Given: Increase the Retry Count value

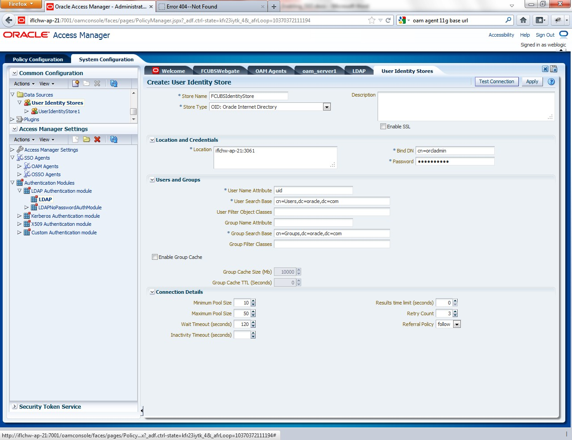Looking at the screenshot, I should coord(455,312).
